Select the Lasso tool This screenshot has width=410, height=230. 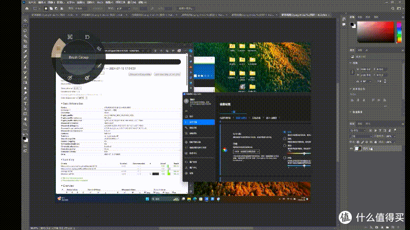25,31
